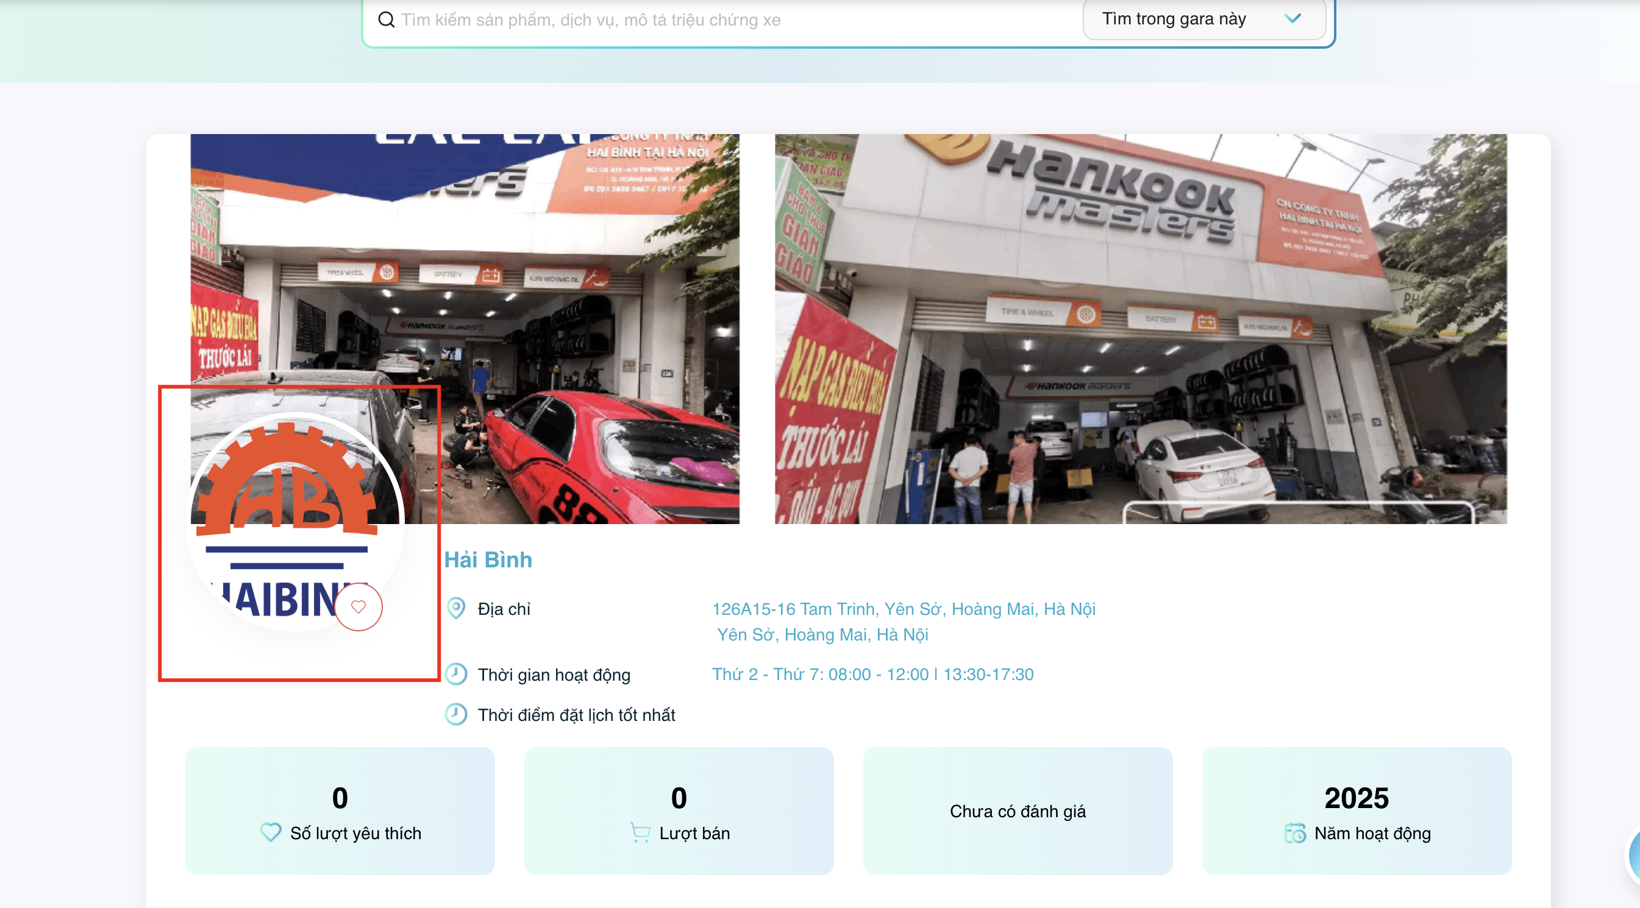Click the heart favorite button on logo
Image resolution: width=1640 pixels, height=908 pixels.
click(358, 606)
